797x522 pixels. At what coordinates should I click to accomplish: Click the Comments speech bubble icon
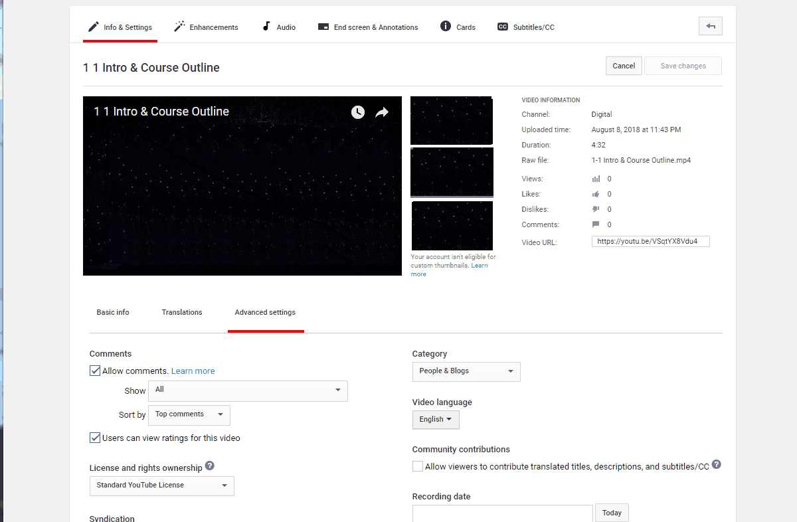tap(596, 224)
